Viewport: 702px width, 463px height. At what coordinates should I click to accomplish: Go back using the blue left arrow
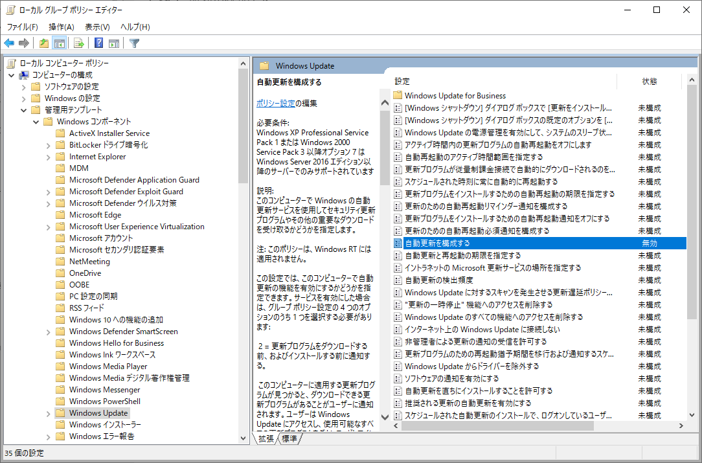pos(9,43)
